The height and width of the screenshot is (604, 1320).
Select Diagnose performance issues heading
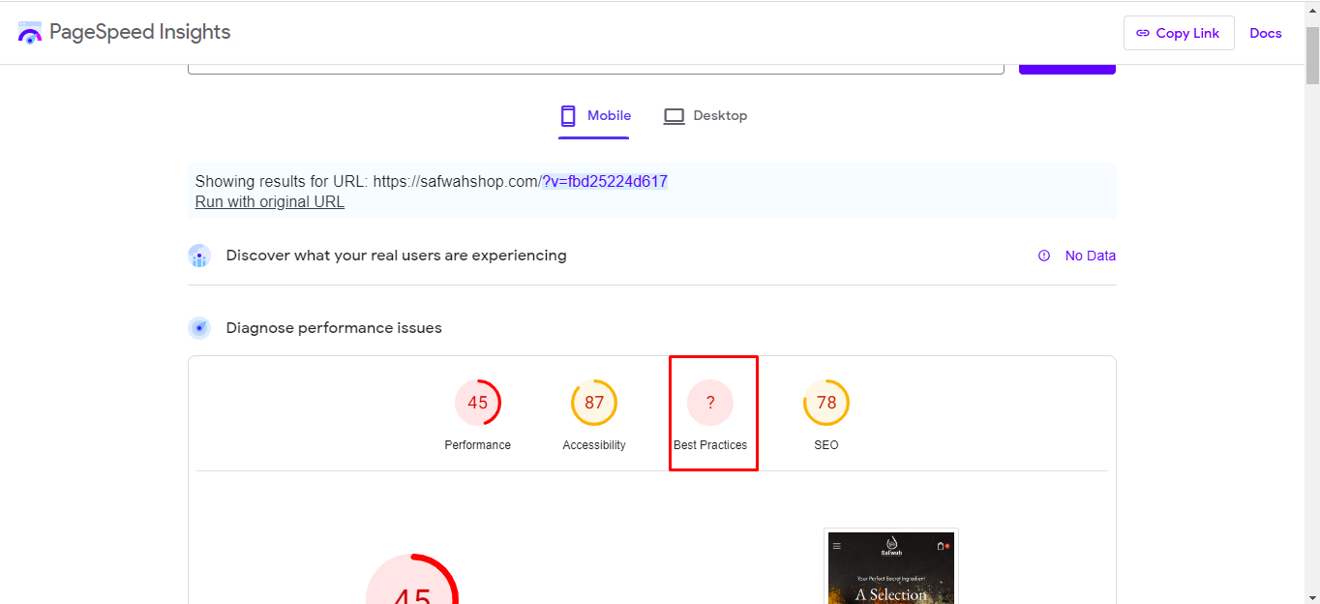334,328
